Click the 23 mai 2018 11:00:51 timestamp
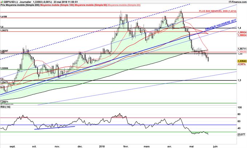This screenshot has height=148, width=247. pyautogui.click(x=66, y=2)
